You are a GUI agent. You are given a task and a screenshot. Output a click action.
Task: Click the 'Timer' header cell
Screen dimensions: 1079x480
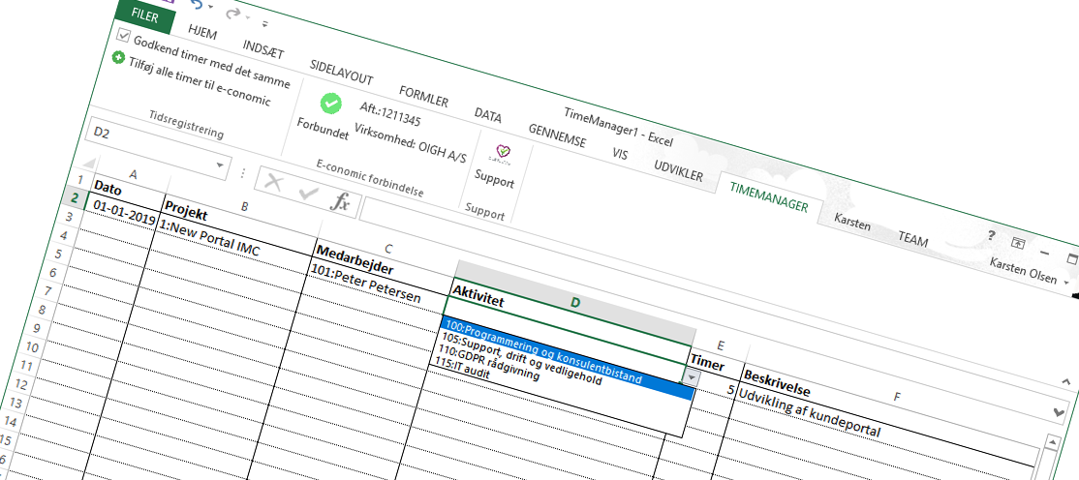coord(716,365)
